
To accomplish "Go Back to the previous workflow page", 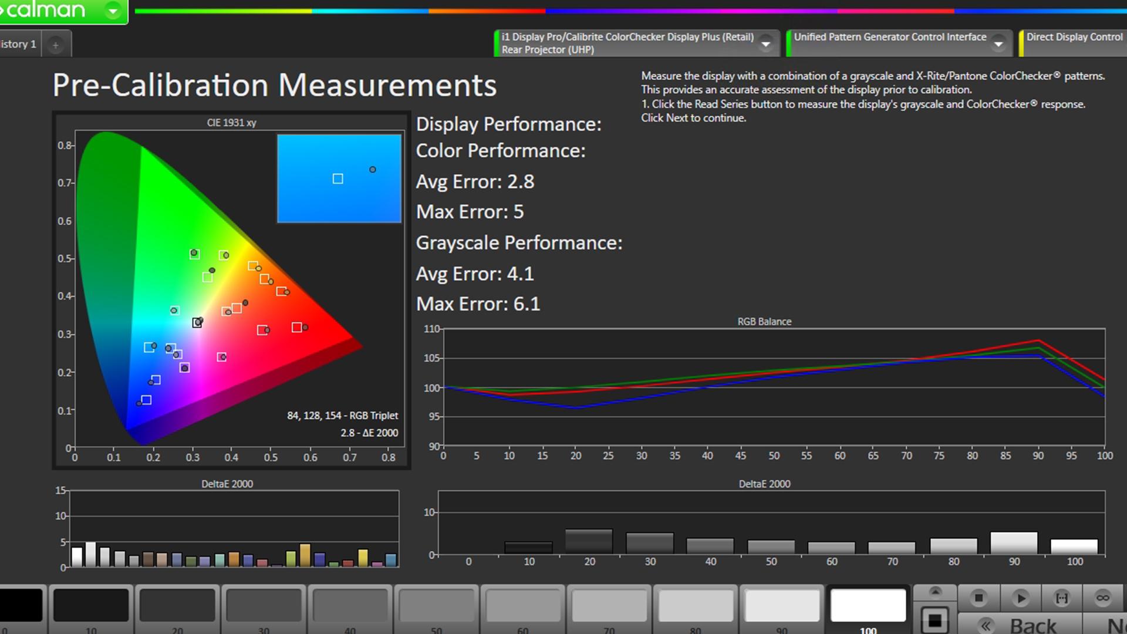I will [1020, 625].
